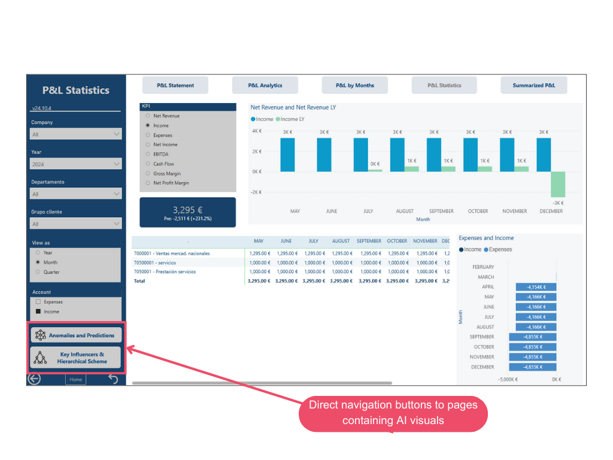Click the MAY column header in table
Image resolution: width=613 pixels, height=460 pixels.
click(259, 241)
